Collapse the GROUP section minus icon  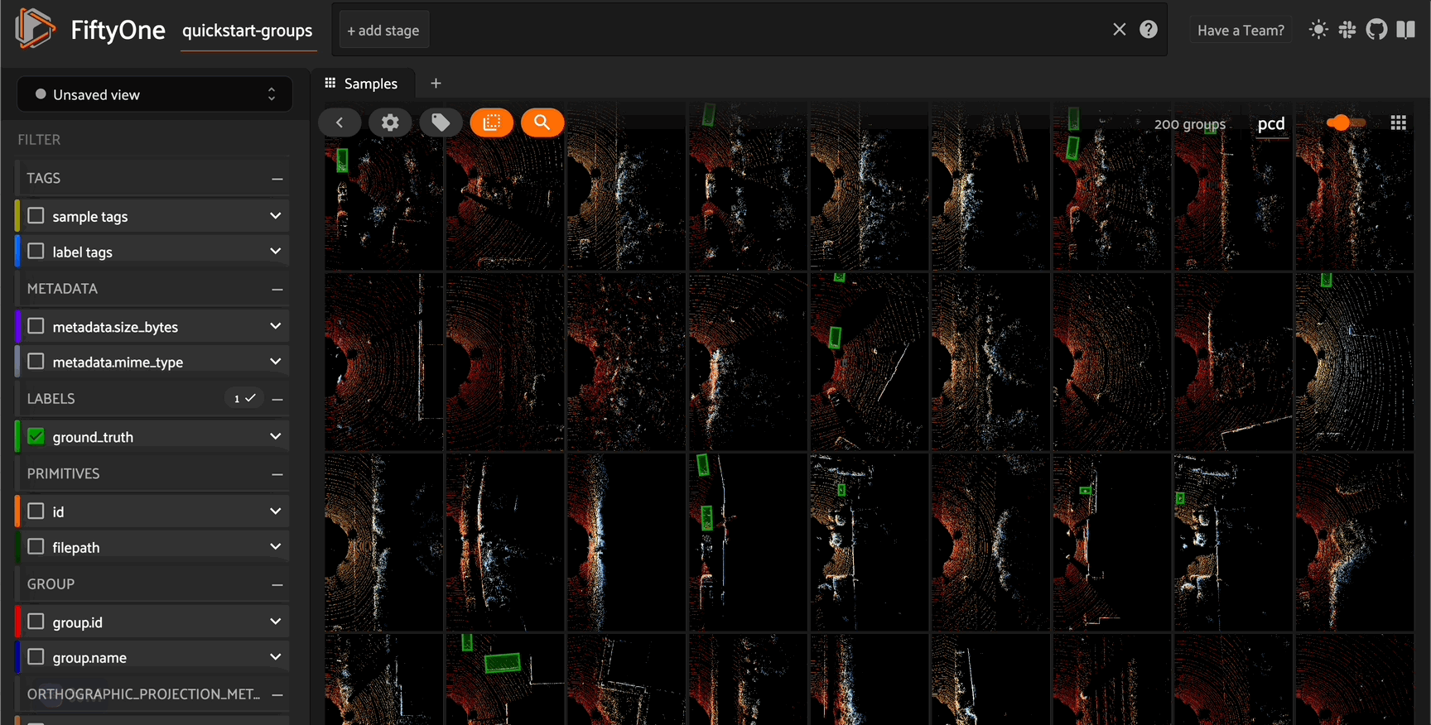click(x=277, y=584)
